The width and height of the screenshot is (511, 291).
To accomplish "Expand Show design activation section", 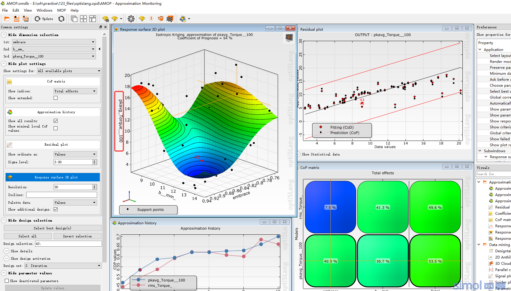I will point(6,259).
